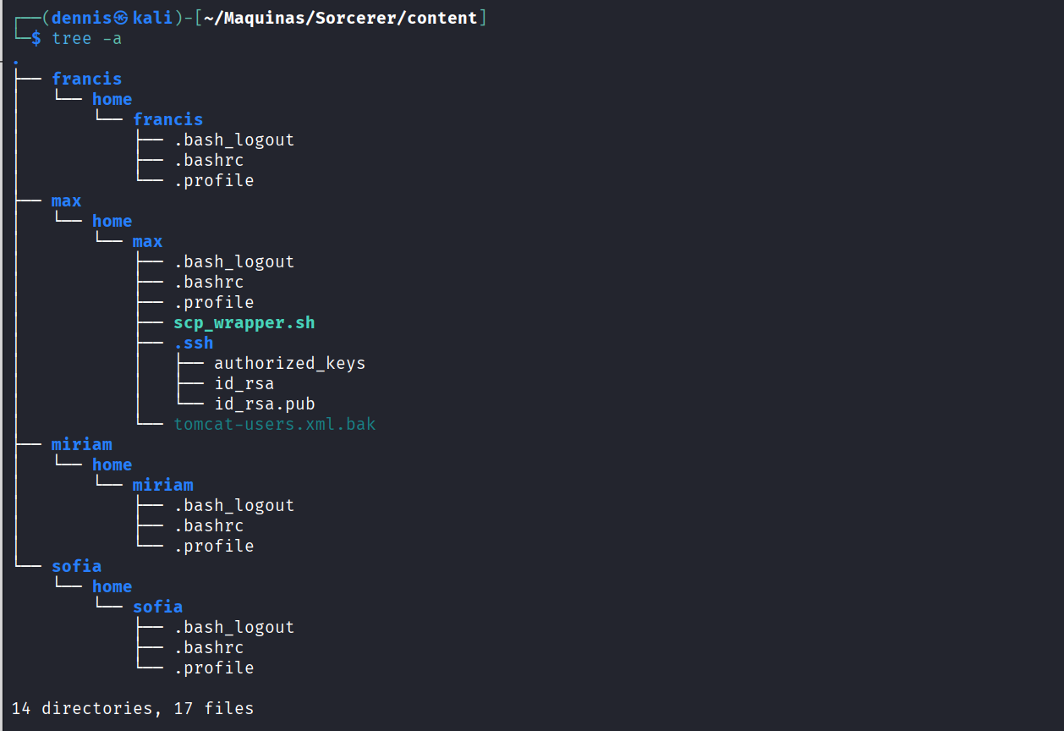Select the authorized_keys file
The width and height of the screenshot is (1064, 731).
(x=289, y=363)
